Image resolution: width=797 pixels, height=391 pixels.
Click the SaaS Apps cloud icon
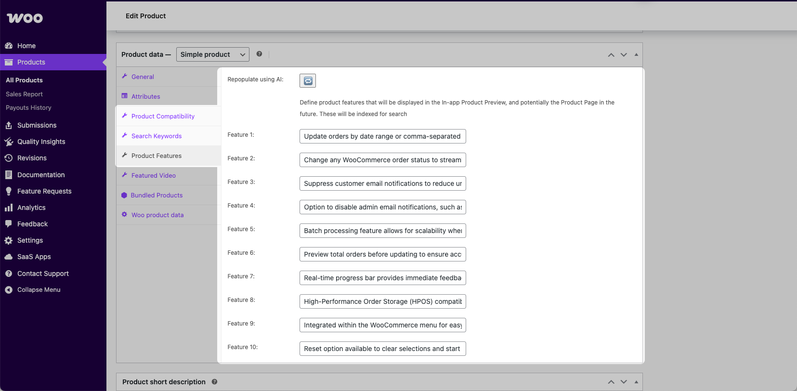pyautogui.click(x=9, y=257)
